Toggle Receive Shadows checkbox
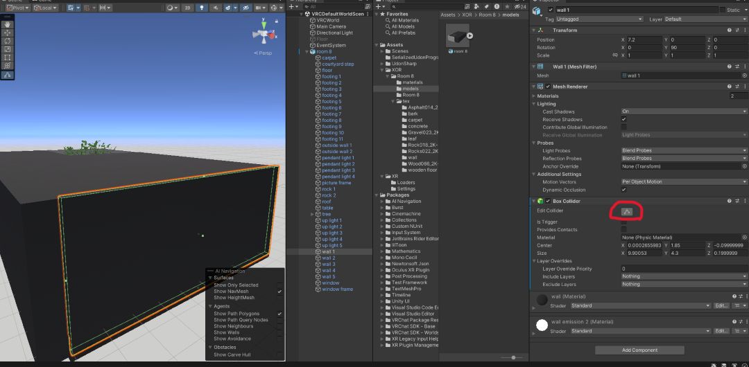The image size is (749, 367). (624, 119)
